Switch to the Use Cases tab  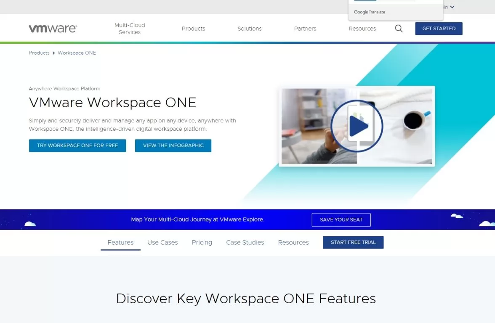click(x=162, y=243)
